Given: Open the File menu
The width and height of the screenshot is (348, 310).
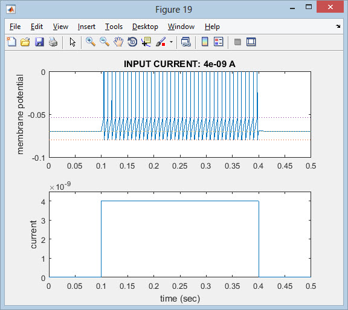Looking at the screenshot, I should pos(15,27).
